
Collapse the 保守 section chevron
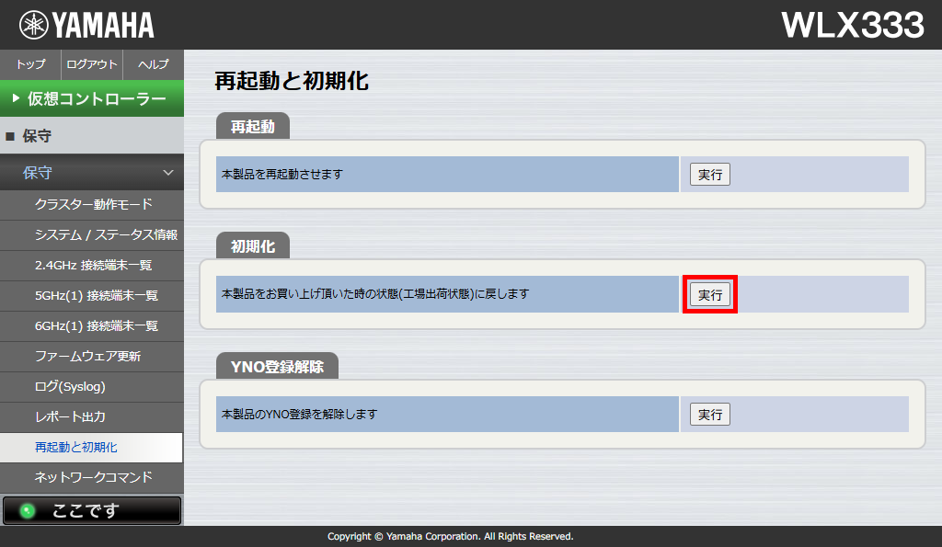click(168, 173)
